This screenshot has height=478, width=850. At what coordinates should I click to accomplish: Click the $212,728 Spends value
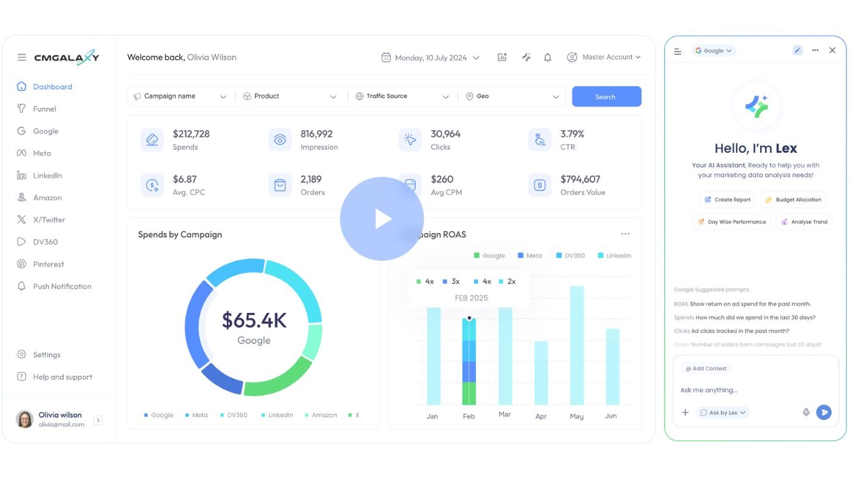click(191, 134)
